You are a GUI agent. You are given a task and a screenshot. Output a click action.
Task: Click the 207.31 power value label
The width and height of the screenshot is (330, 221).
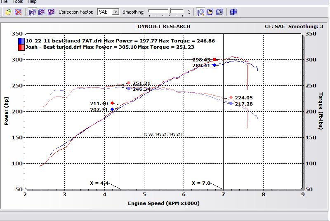pos(99,110)
